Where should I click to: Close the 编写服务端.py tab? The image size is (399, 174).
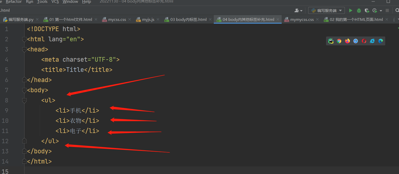(x=37, y=19)
